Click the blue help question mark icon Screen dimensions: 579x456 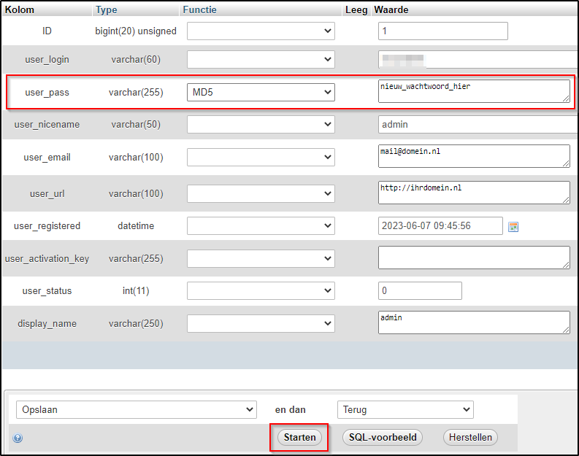coord(18,438)
